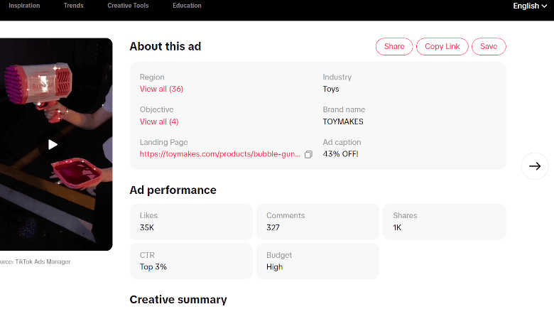Select the Comments 327 performance card

tap(317, 222)
